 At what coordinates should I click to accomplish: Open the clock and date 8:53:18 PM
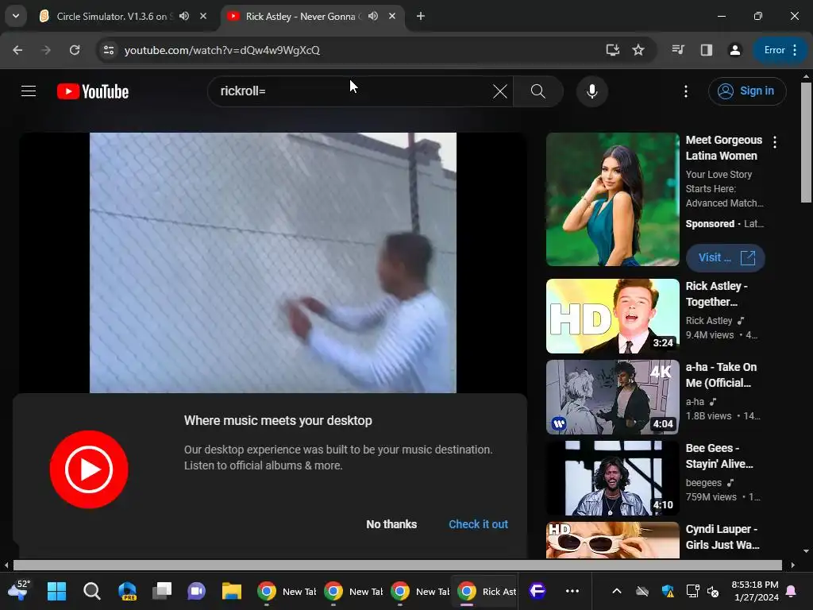755,591
